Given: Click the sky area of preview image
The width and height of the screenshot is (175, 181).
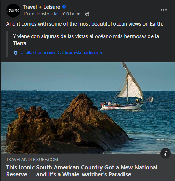Looking at the screenshot, I should tap(58, 76).
